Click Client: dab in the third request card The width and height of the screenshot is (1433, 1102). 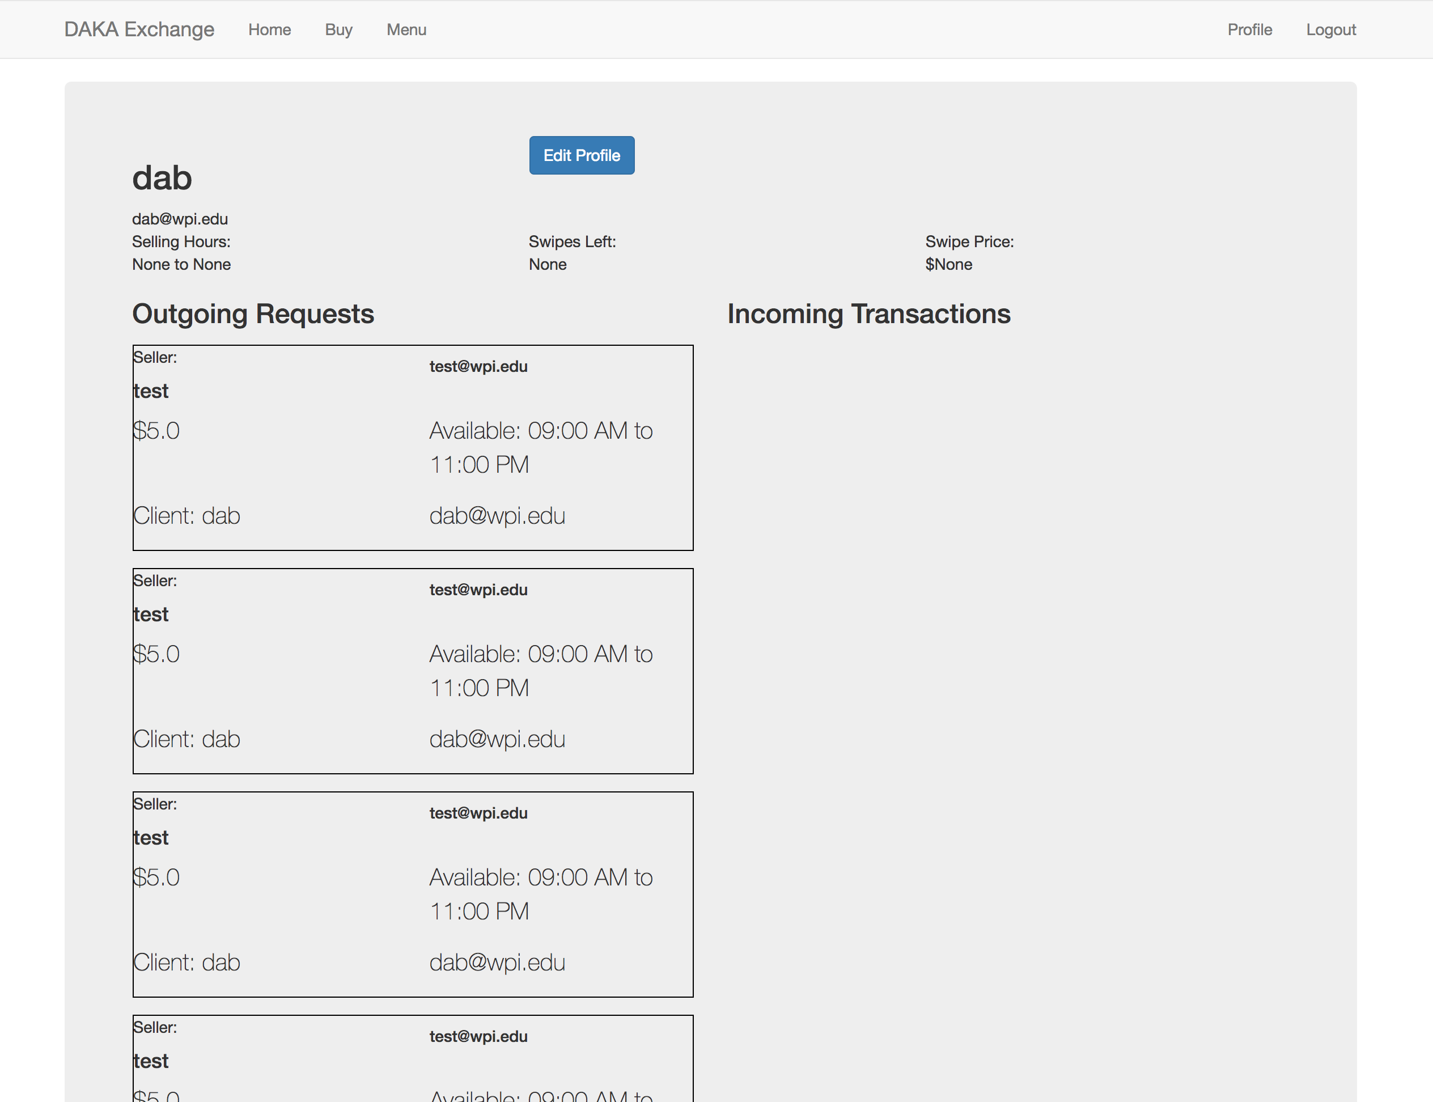(187, 963)
